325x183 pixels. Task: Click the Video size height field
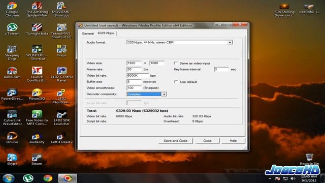pyautogui.click(x=157, y=63)
